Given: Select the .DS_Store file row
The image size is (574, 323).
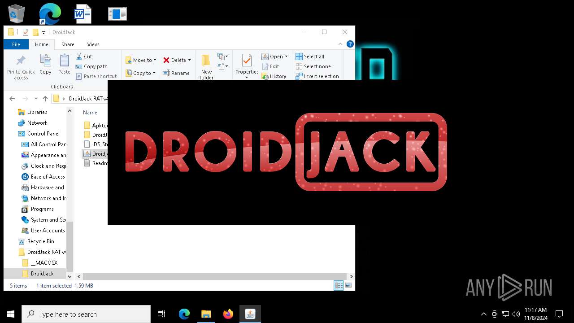Looking at the screenshot, I should click(x=95, y=144).
